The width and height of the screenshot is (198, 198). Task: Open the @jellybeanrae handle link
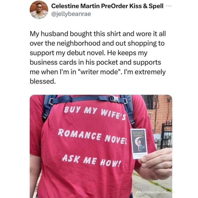pyautogui.click(x=71, y=14)
